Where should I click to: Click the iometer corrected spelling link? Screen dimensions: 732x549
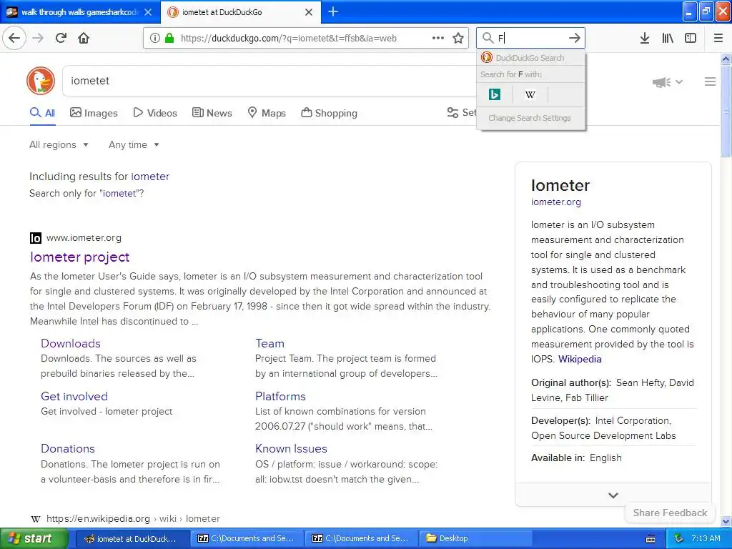(150, 177)
